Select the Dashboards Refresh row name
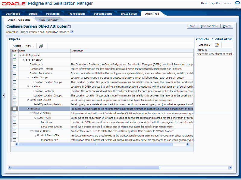 click(41, 69)
